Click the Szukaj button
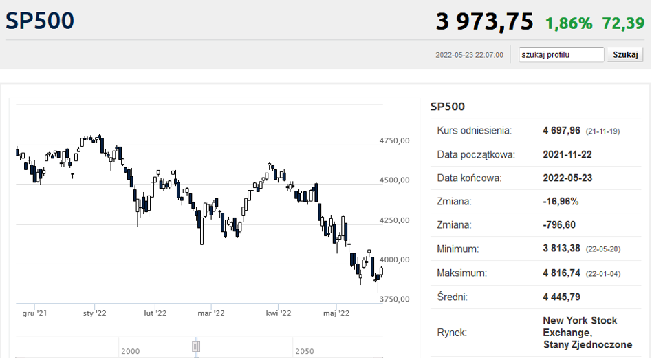 [x=625, y=54]
